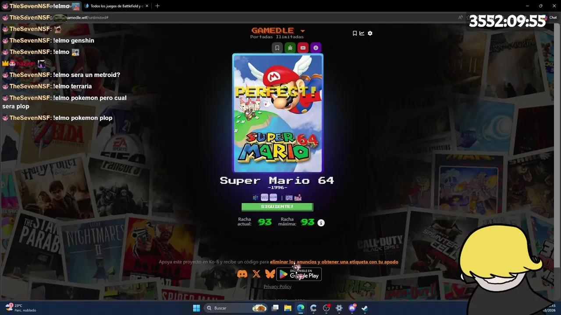Click the Super Mario 64 cover image
Image resolution: width=561 pixels, height=315 pixels.
[x=278, y=113]
